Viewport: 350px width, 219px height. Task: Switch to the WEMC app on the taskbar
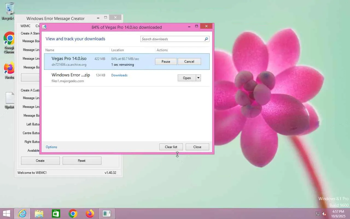tap(107, 214)
